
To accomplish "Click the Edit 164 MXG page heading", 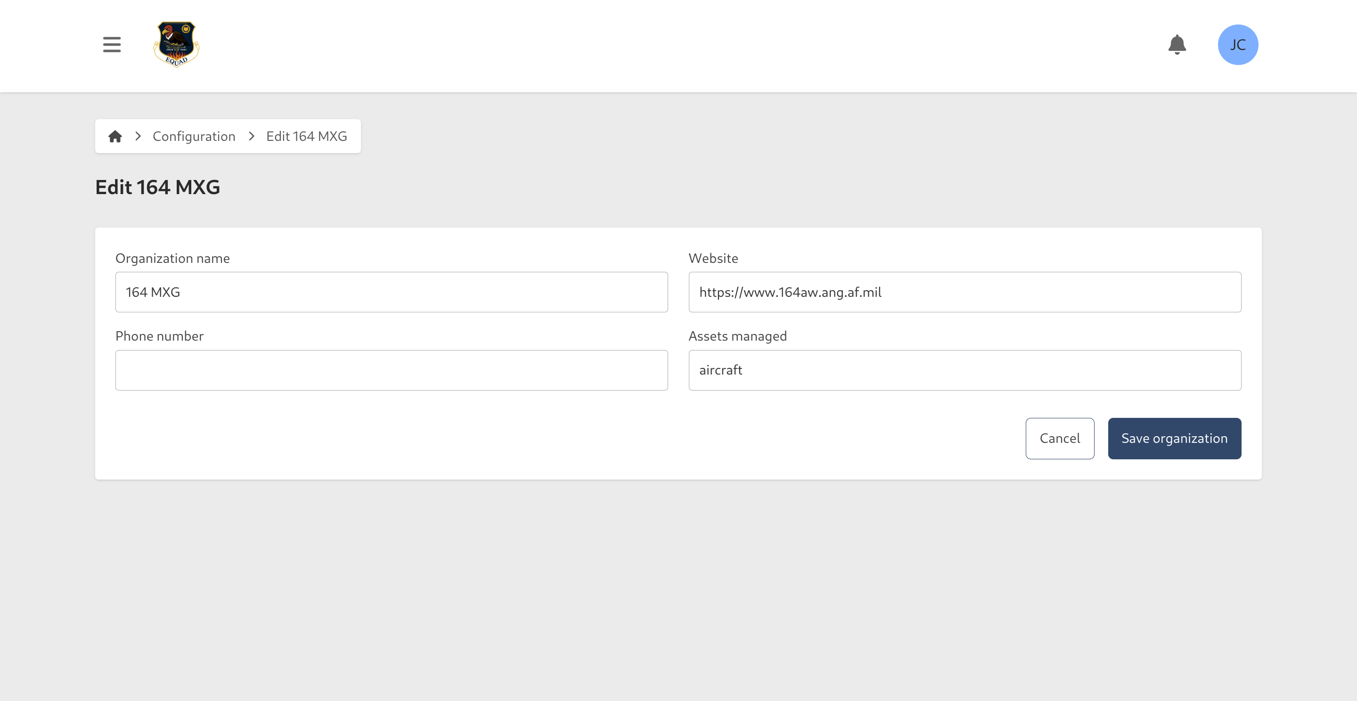I will point(157,187).
